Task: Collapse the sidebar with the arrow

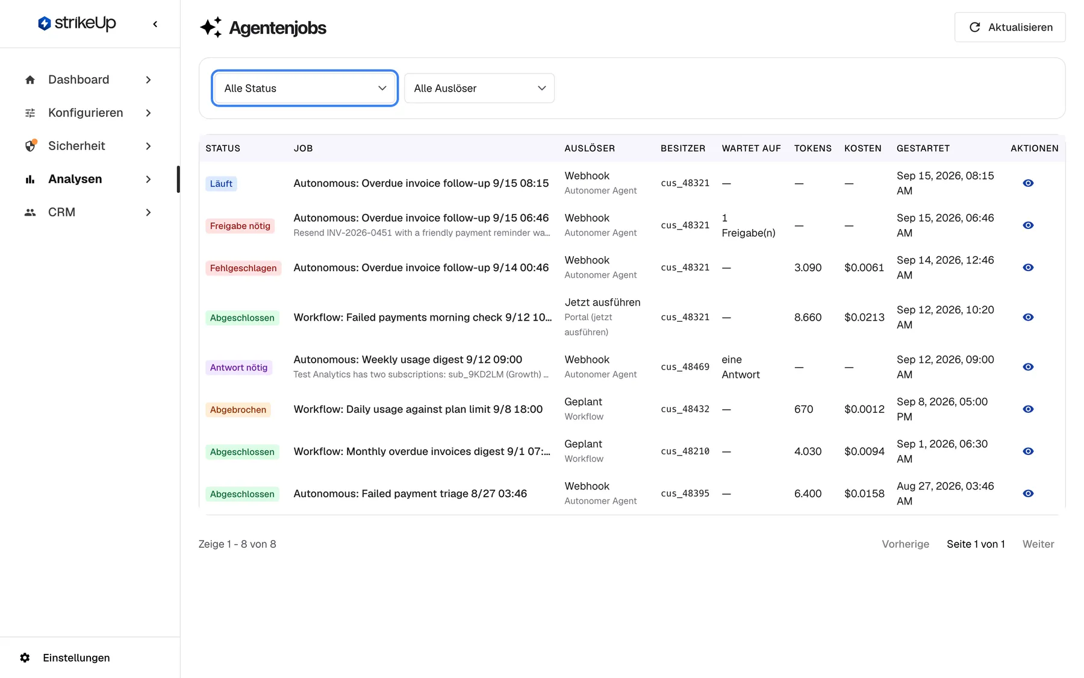Action: pyautogui.click(x=155, y=24)
